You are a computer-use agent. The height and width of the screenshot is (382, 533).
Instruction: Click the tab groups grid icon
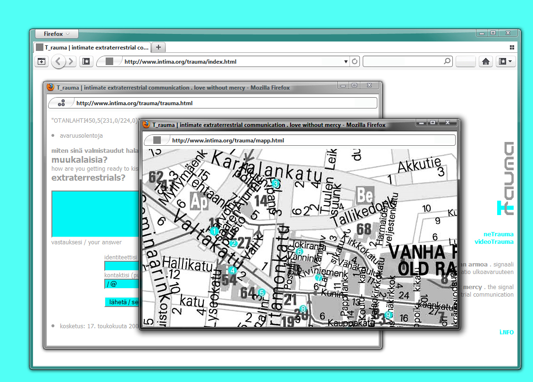click(x=512, y=48)
